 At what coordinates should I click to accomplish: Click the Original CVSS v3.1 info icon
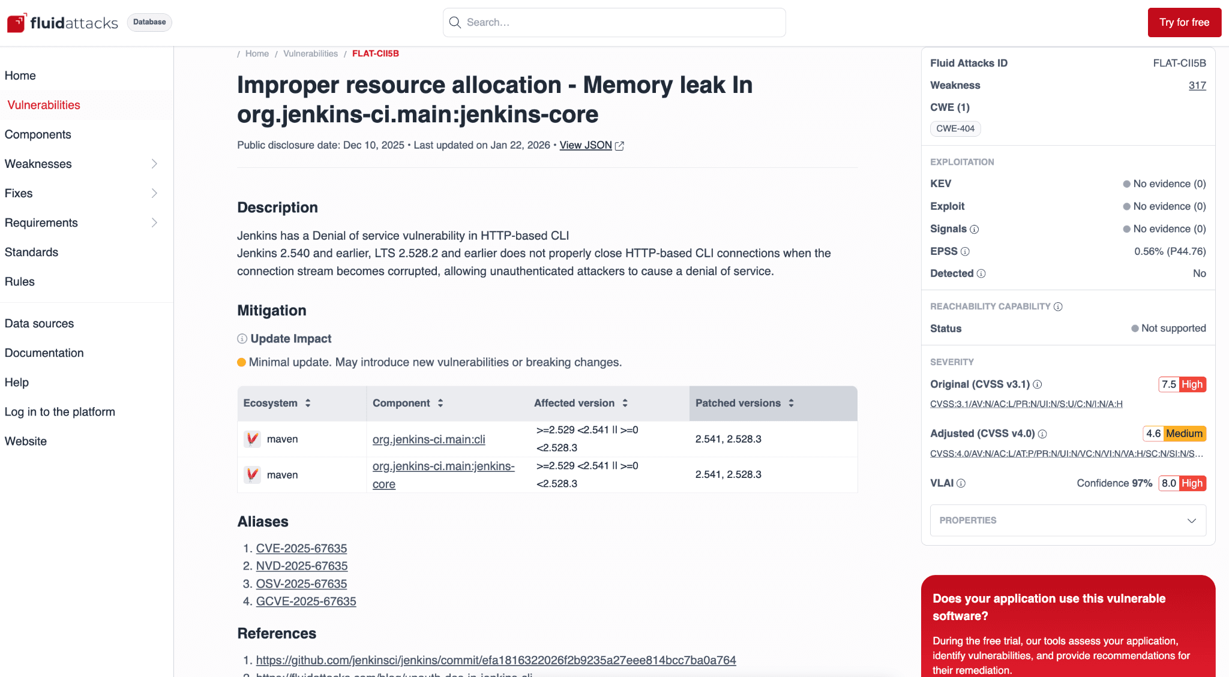tap(1038, 384)
